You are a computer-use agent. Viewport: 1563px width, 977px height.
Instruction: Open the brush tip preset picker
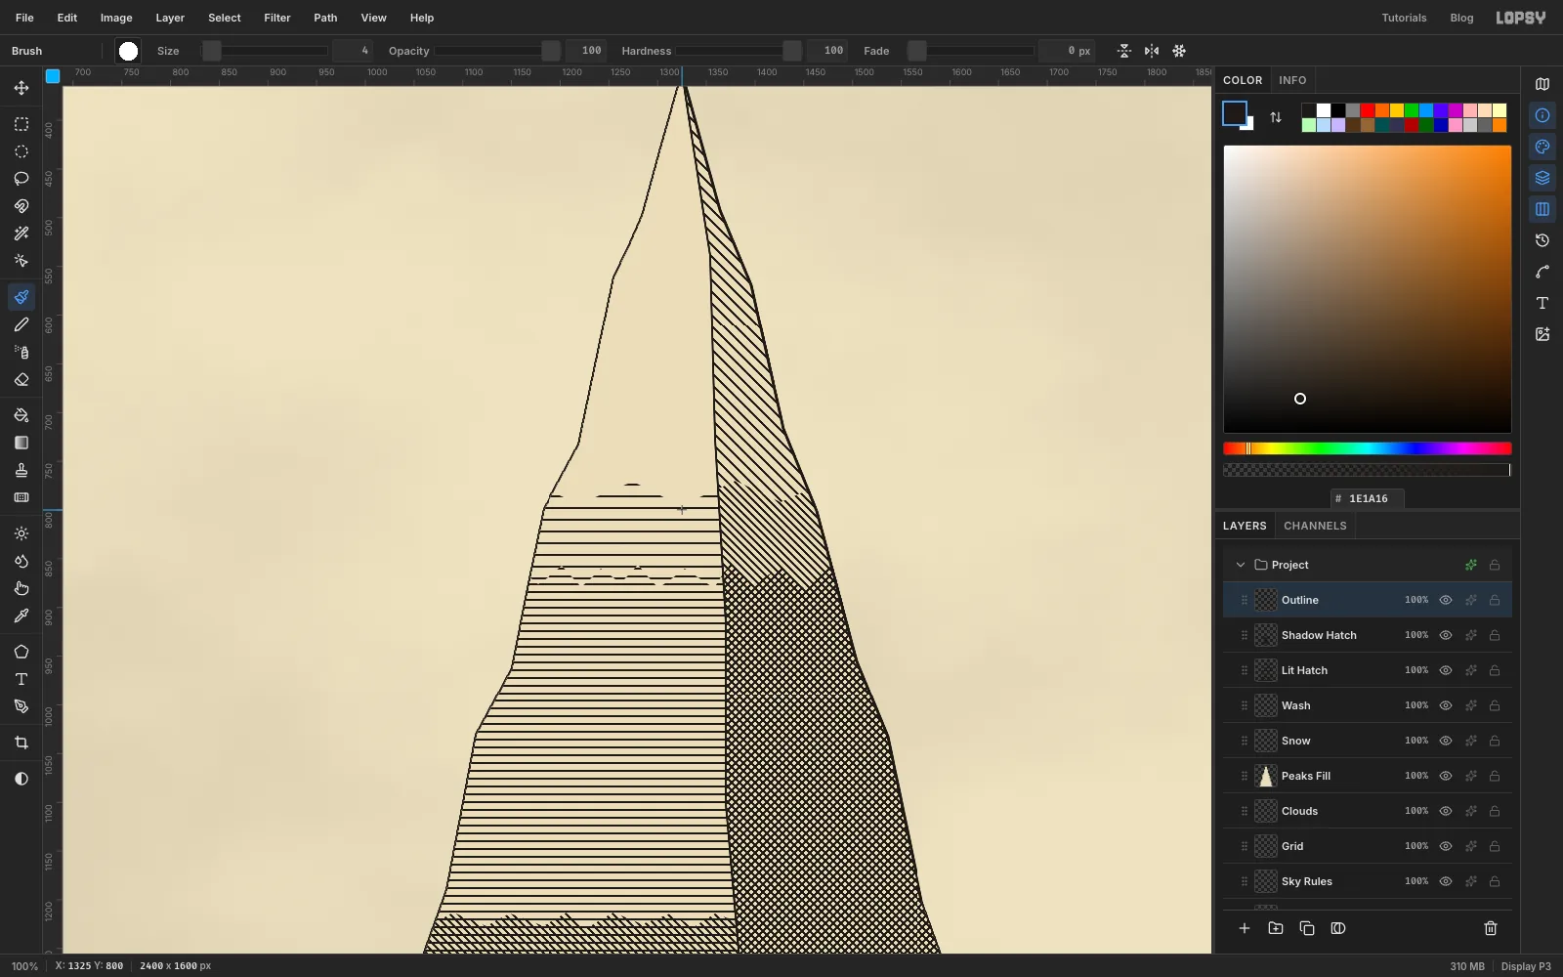(x=128, y=51)
